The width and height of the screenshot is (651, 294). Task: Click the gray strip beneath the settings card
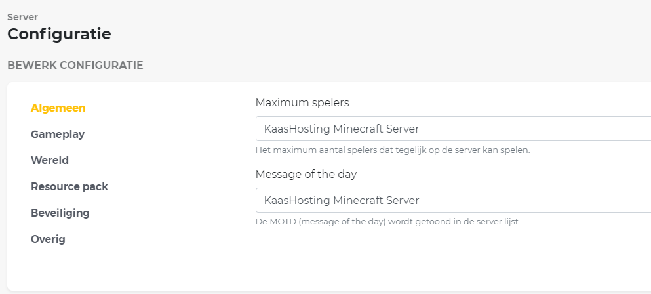pyautogui.click(x=328, y=292)
